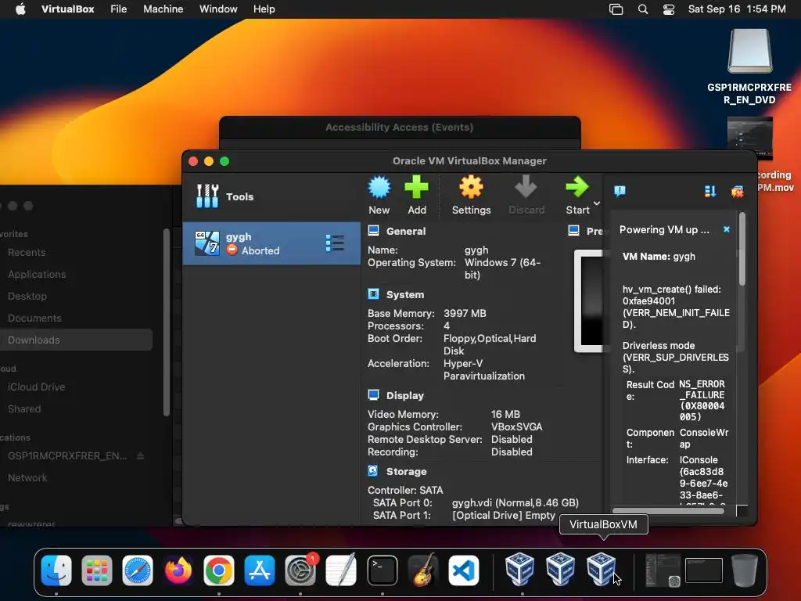Click the New virtual machine icon
The width and height of the screenshot is (801, 601).
click(x=379, y=187)
